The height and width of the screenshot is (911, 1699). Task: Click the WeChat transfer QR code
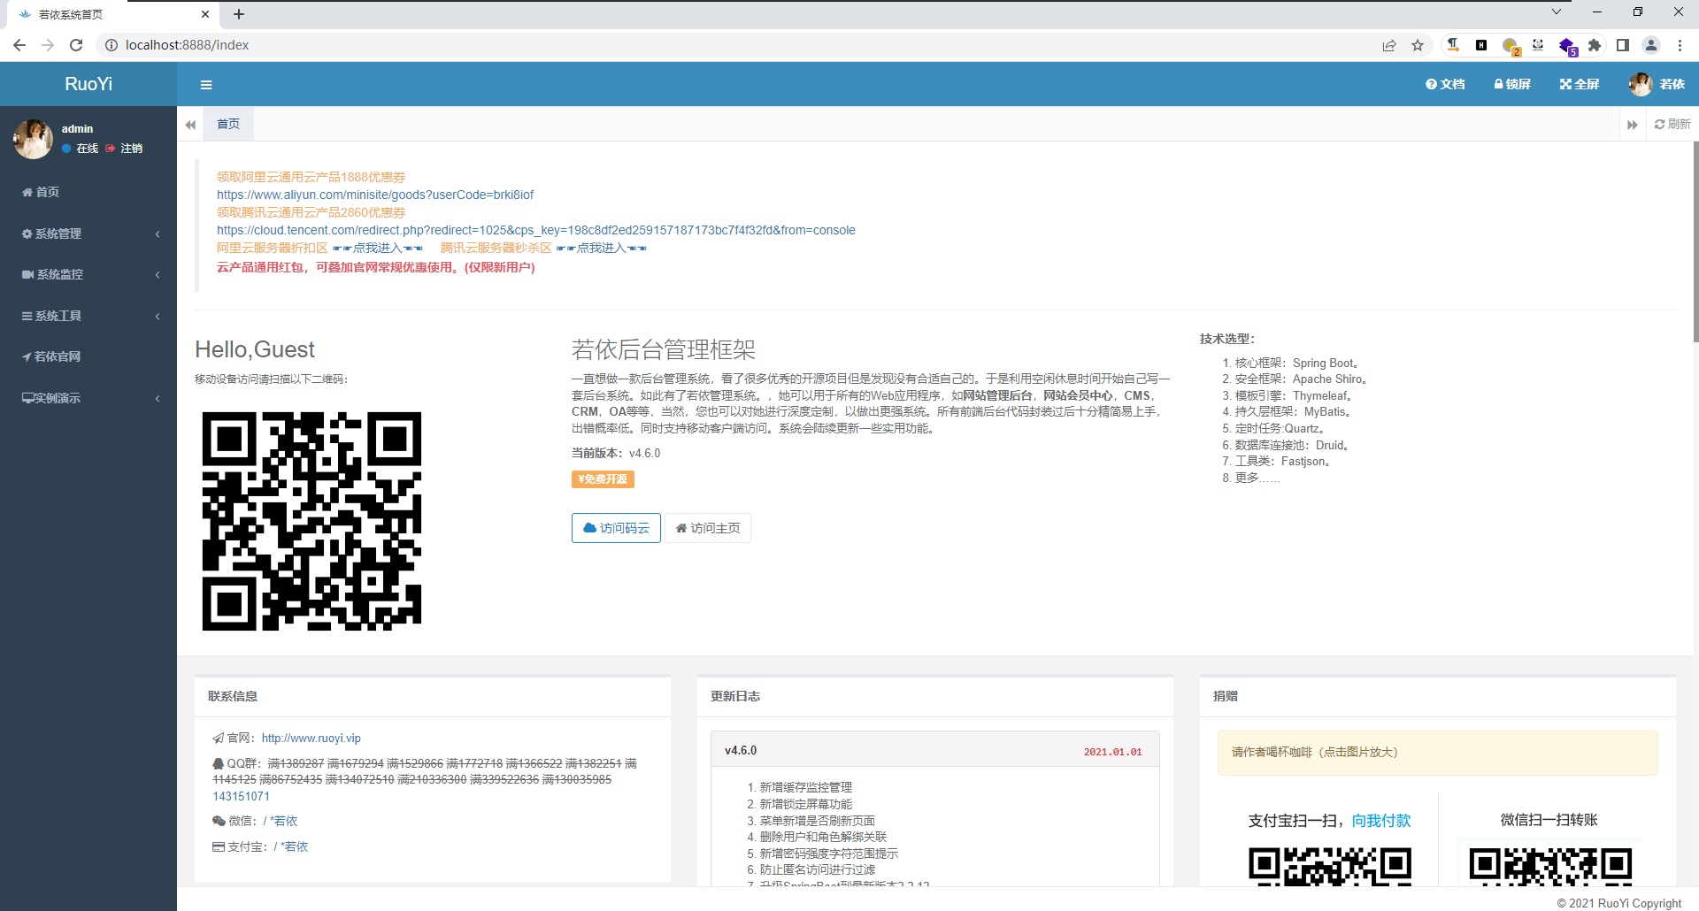coord(1550,865)
